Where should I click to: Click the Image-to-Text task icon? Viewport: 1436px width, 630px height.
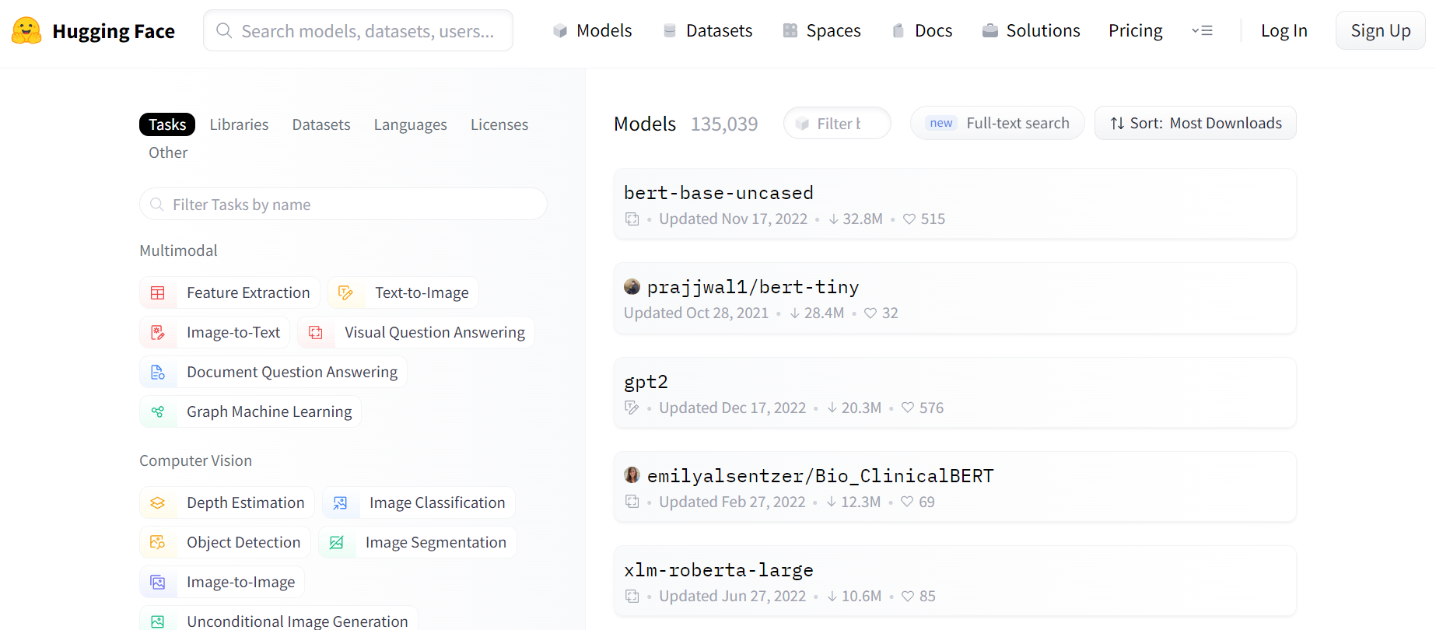coord(158,332)
